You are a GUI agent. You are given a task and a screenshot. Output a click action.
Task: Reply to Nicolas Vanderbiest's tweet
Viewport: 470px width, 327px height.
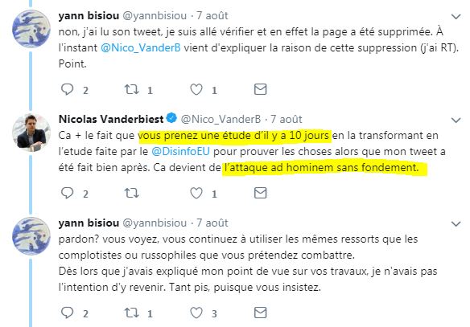67,193
